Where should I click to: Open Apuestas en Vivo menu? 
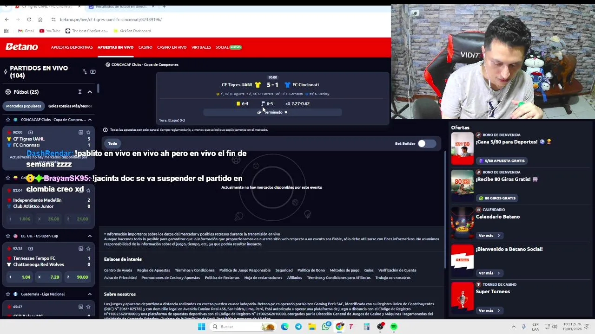115,47
